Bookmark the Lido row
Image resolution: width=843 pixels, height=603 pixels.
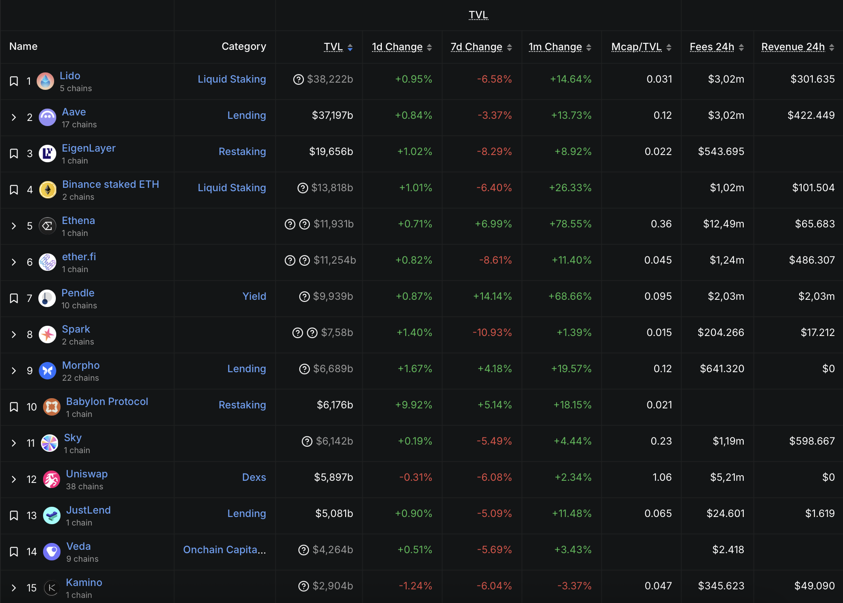(x=14, y=81)
